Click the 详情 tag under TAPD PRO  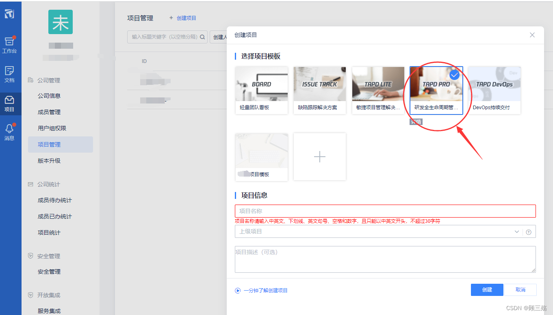(416, 121)
